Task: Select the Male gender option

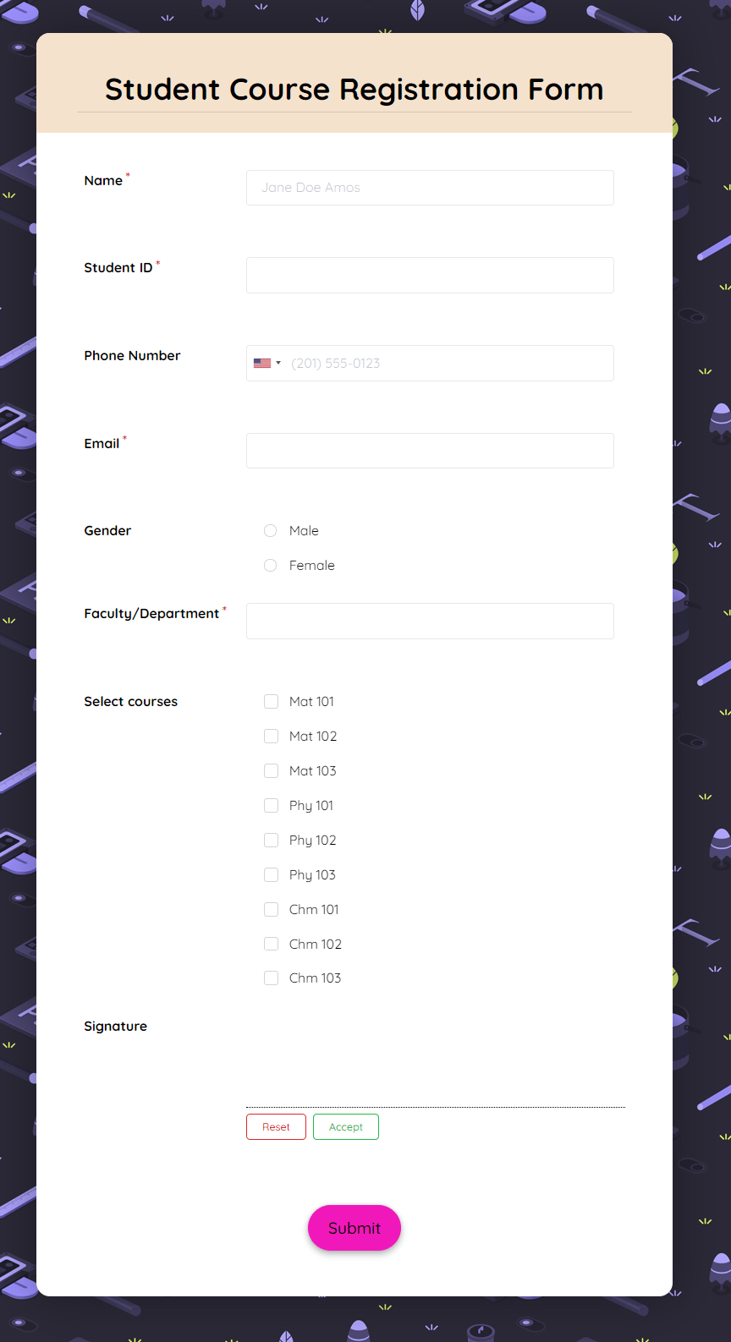Action: coord(271,531)
